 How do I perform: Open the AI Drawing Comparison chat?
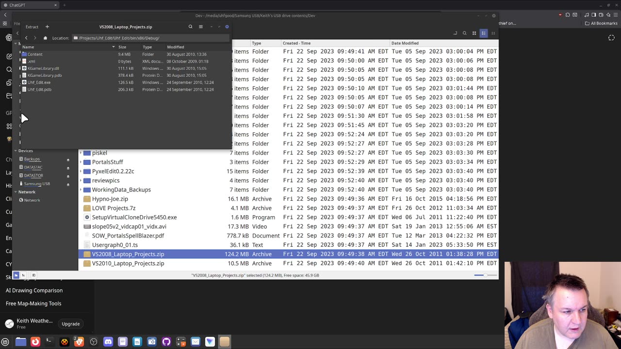[x=34, y=290]
